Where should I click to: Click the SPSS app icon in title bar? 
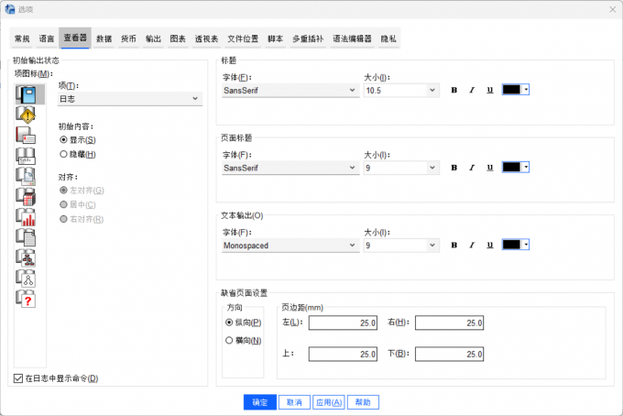point(10,9)
